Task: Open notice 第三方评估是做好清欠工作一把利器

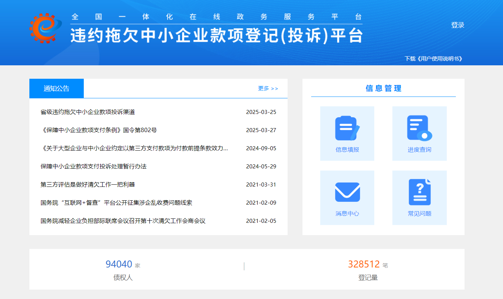Action: (x=88, y=185)
